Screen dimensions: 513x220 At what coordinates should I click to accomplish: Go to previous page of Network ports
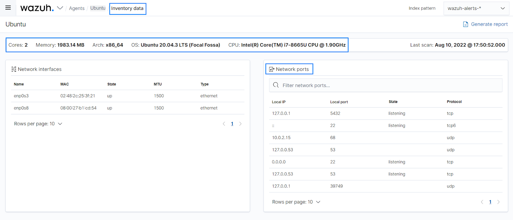click(x=482, y=202)
